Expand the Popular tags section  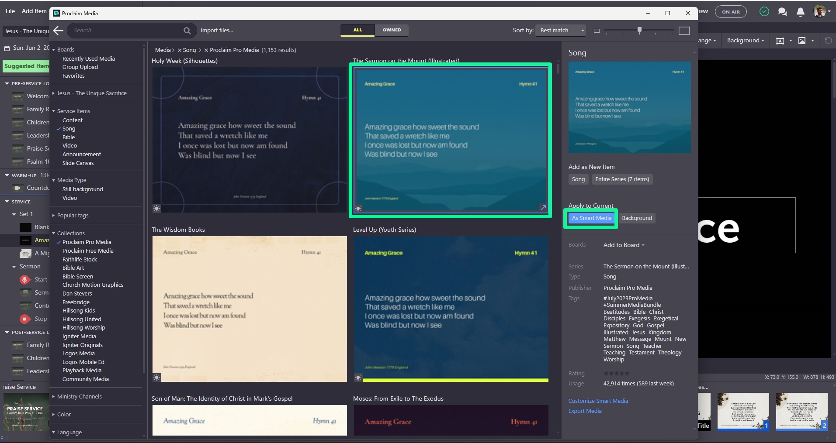[73, 216]
